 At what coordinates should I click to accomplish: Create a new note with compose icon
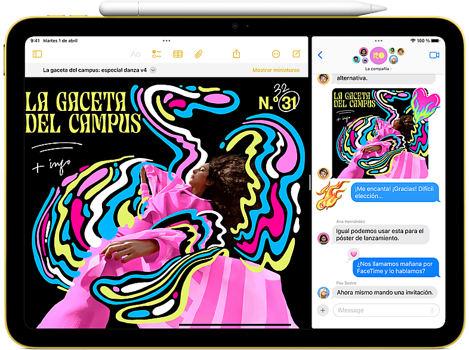tap(296, 54)
